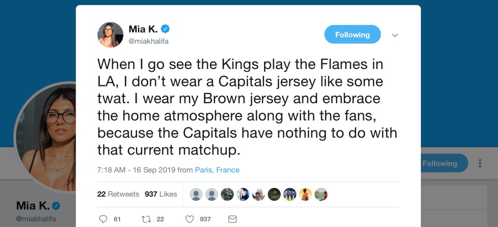The width and height of the screenshot is (498, 227).
Task: Open the Paris, France location link
Action: (217, 170)
